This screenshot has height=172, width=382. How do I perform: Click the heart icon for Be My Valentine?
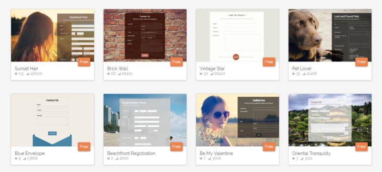click(x=201, y=159)
